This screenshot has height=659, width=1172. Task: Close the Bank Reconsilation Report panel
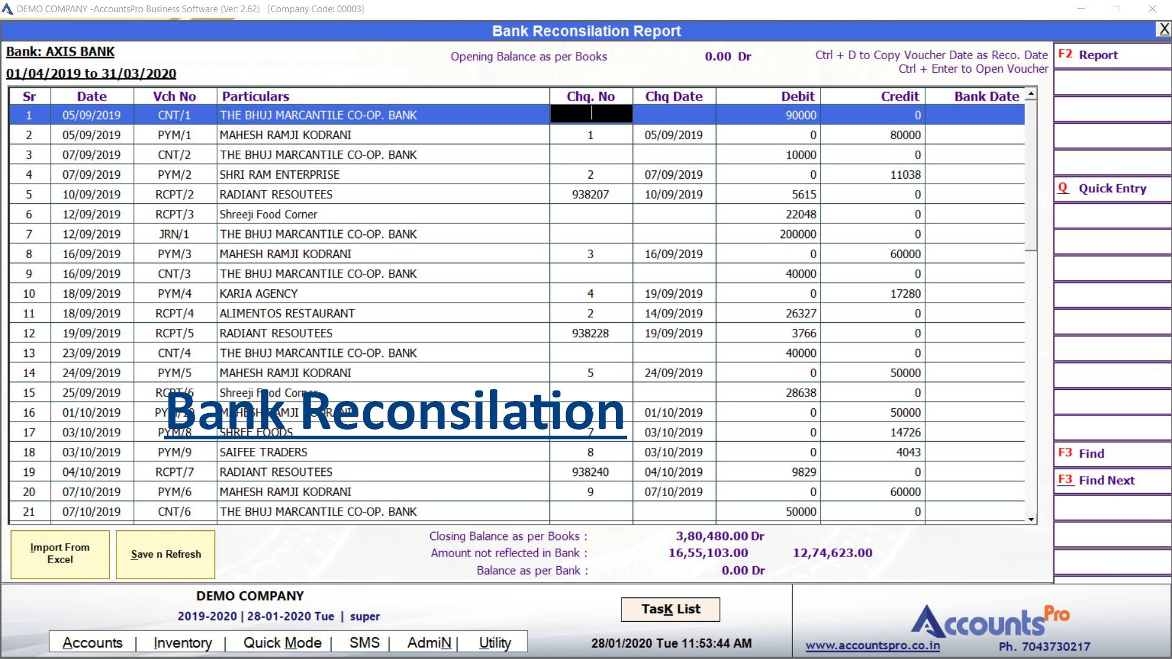[1163, 29]
